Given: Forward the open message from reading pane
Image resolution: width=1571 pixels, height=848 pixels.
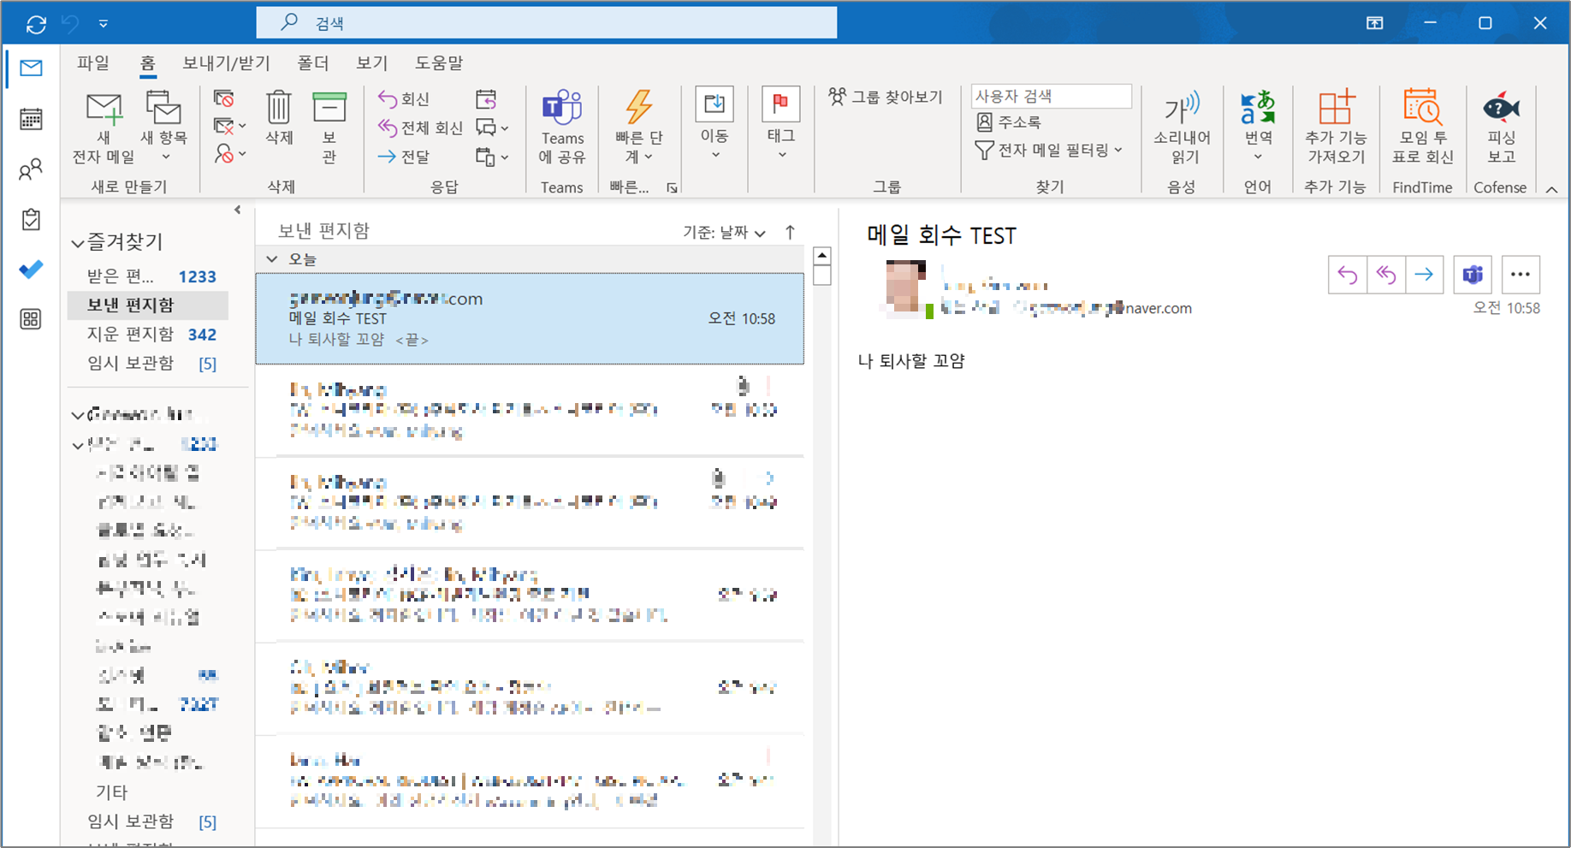Looking at the screenshot, I should [x=1425, y=274].
